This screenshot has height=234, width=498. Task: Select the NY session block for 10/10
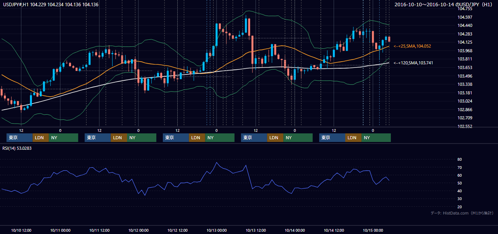pyautogui.click(x=63, y=138)
